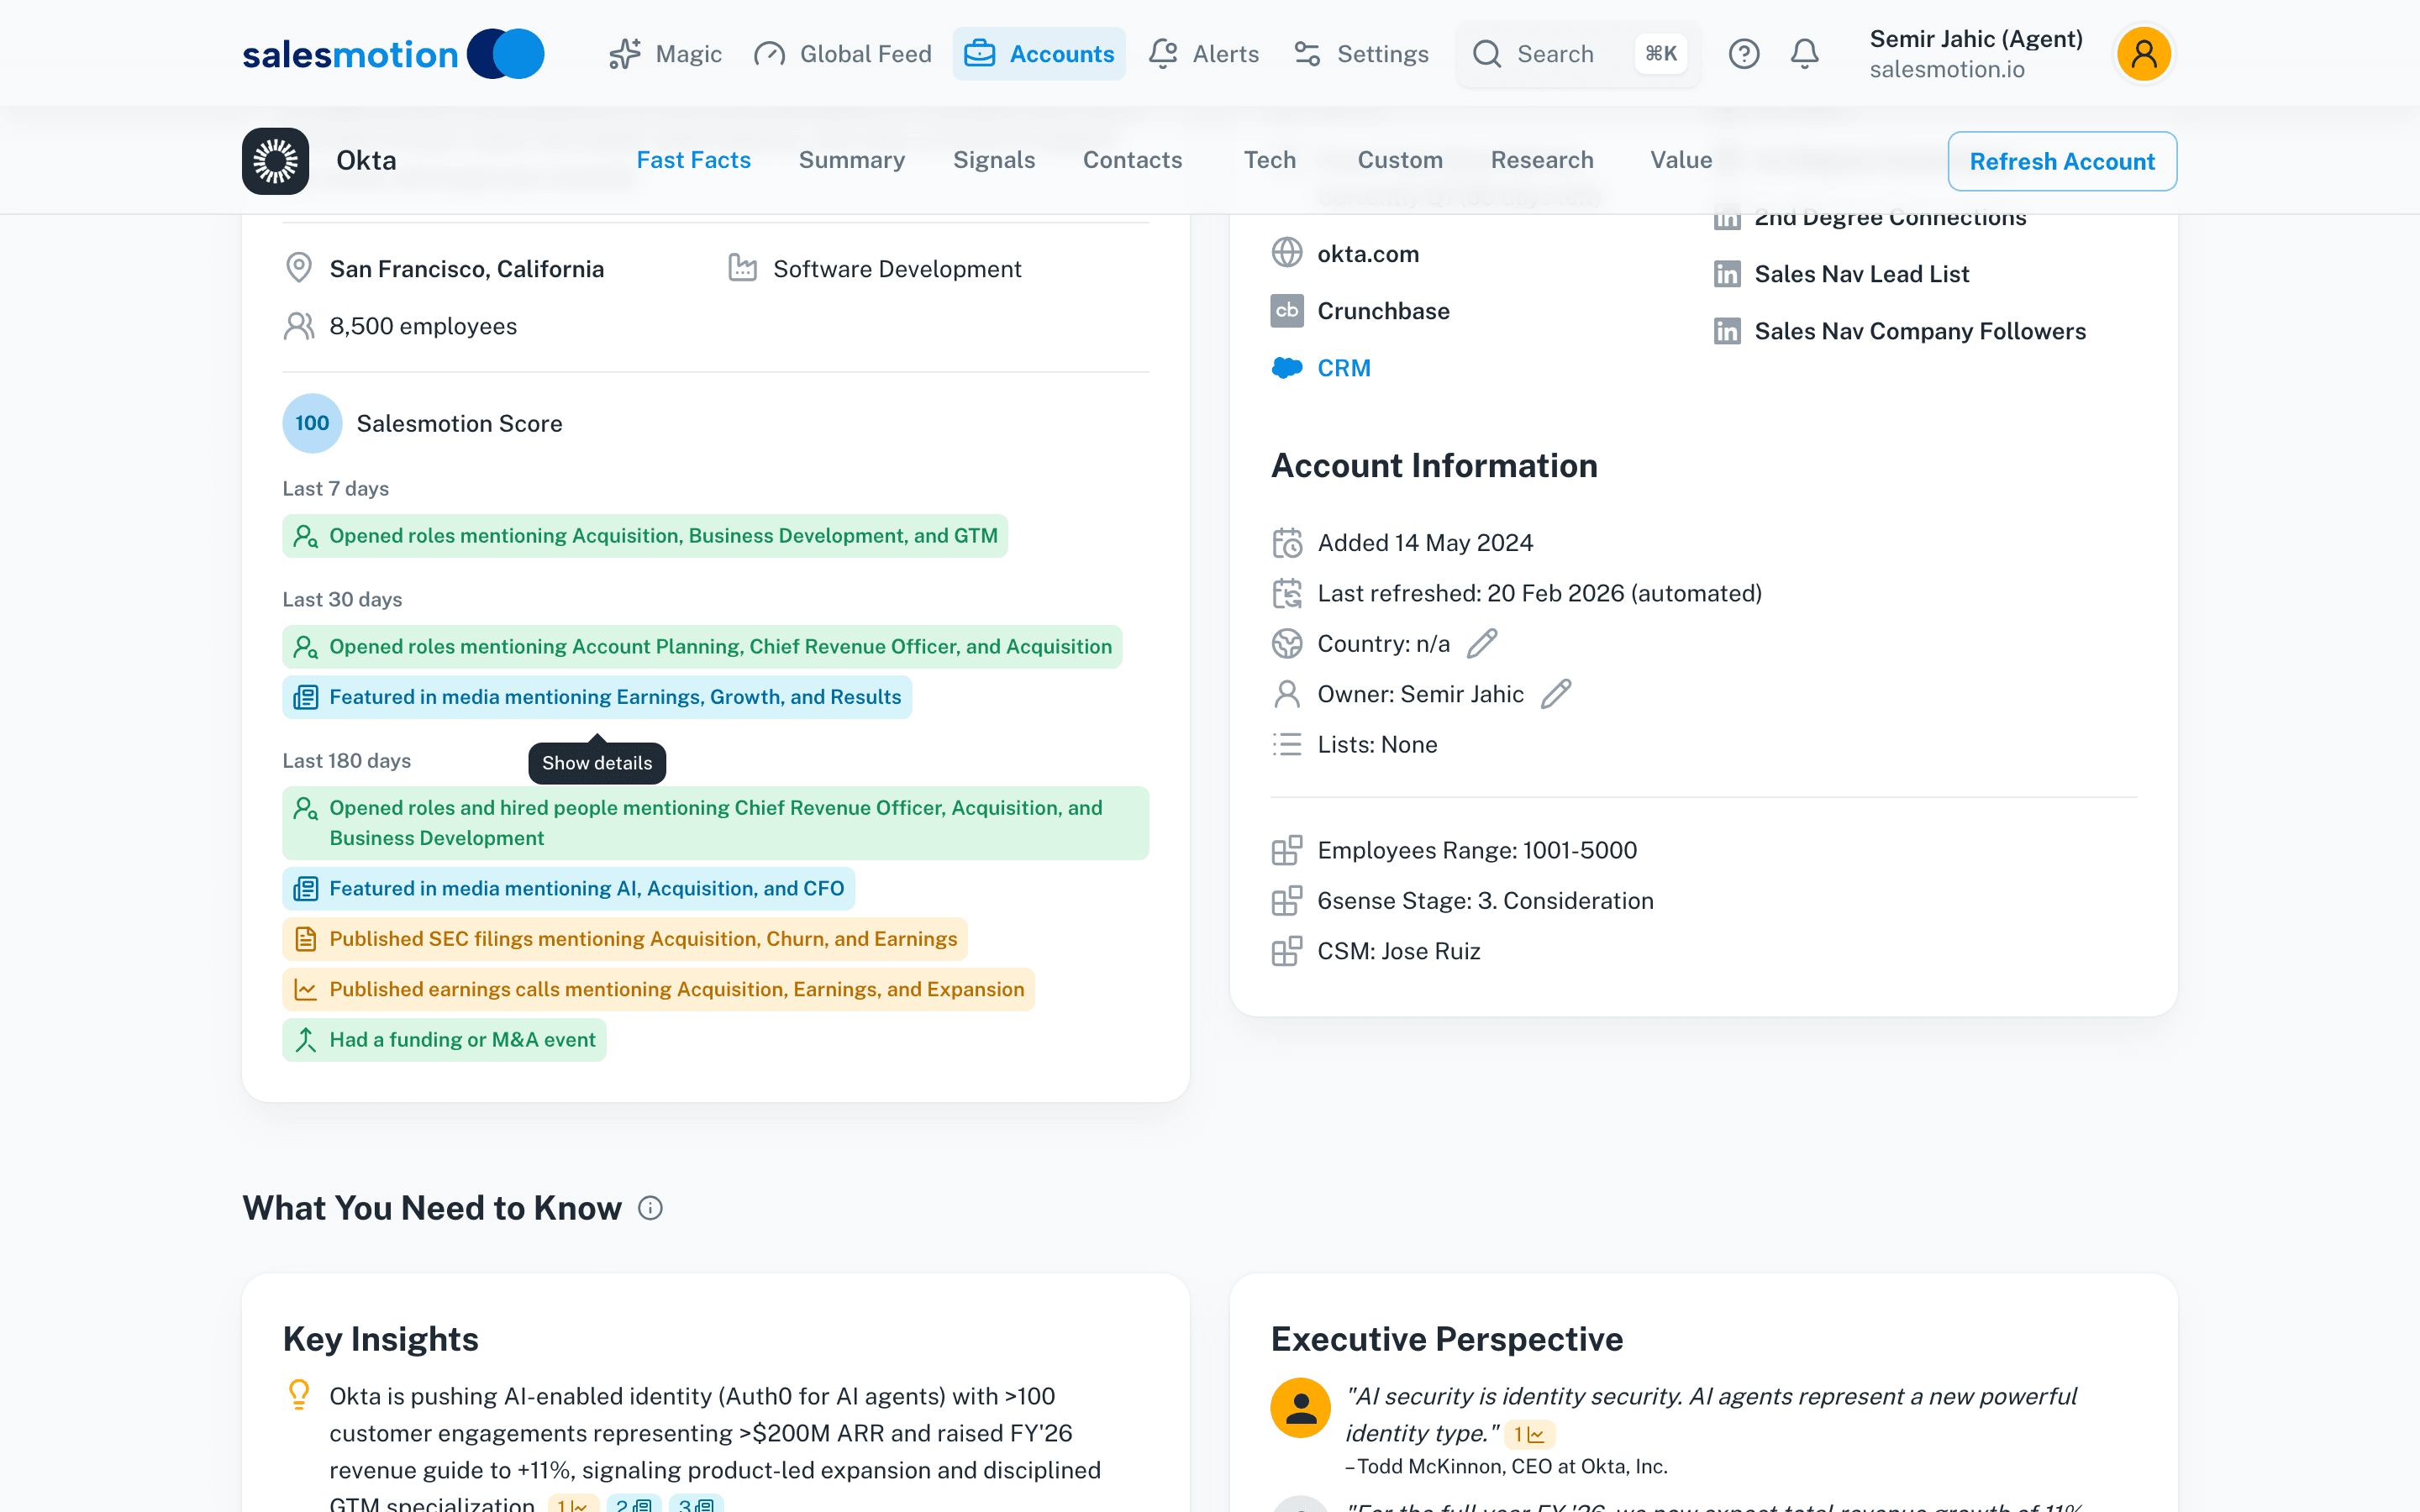Click LinkedIn icon for Sales Nav Company Followers
Viewport: 2420px width, 1512px height.
point(1727,331)
